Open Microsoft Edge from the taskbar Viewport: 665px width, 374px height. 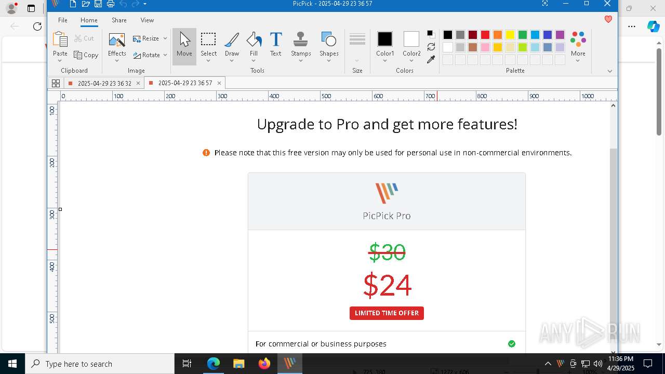214,364
